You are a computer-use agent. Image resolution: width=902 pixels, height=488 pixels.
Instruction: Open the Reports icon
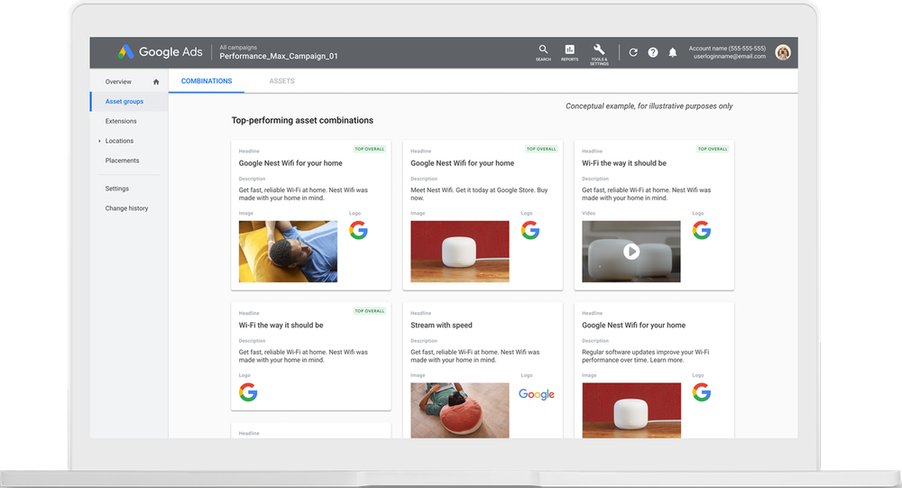[569, 51]
